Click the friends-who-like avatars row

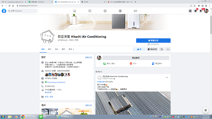tap(57, 74)
